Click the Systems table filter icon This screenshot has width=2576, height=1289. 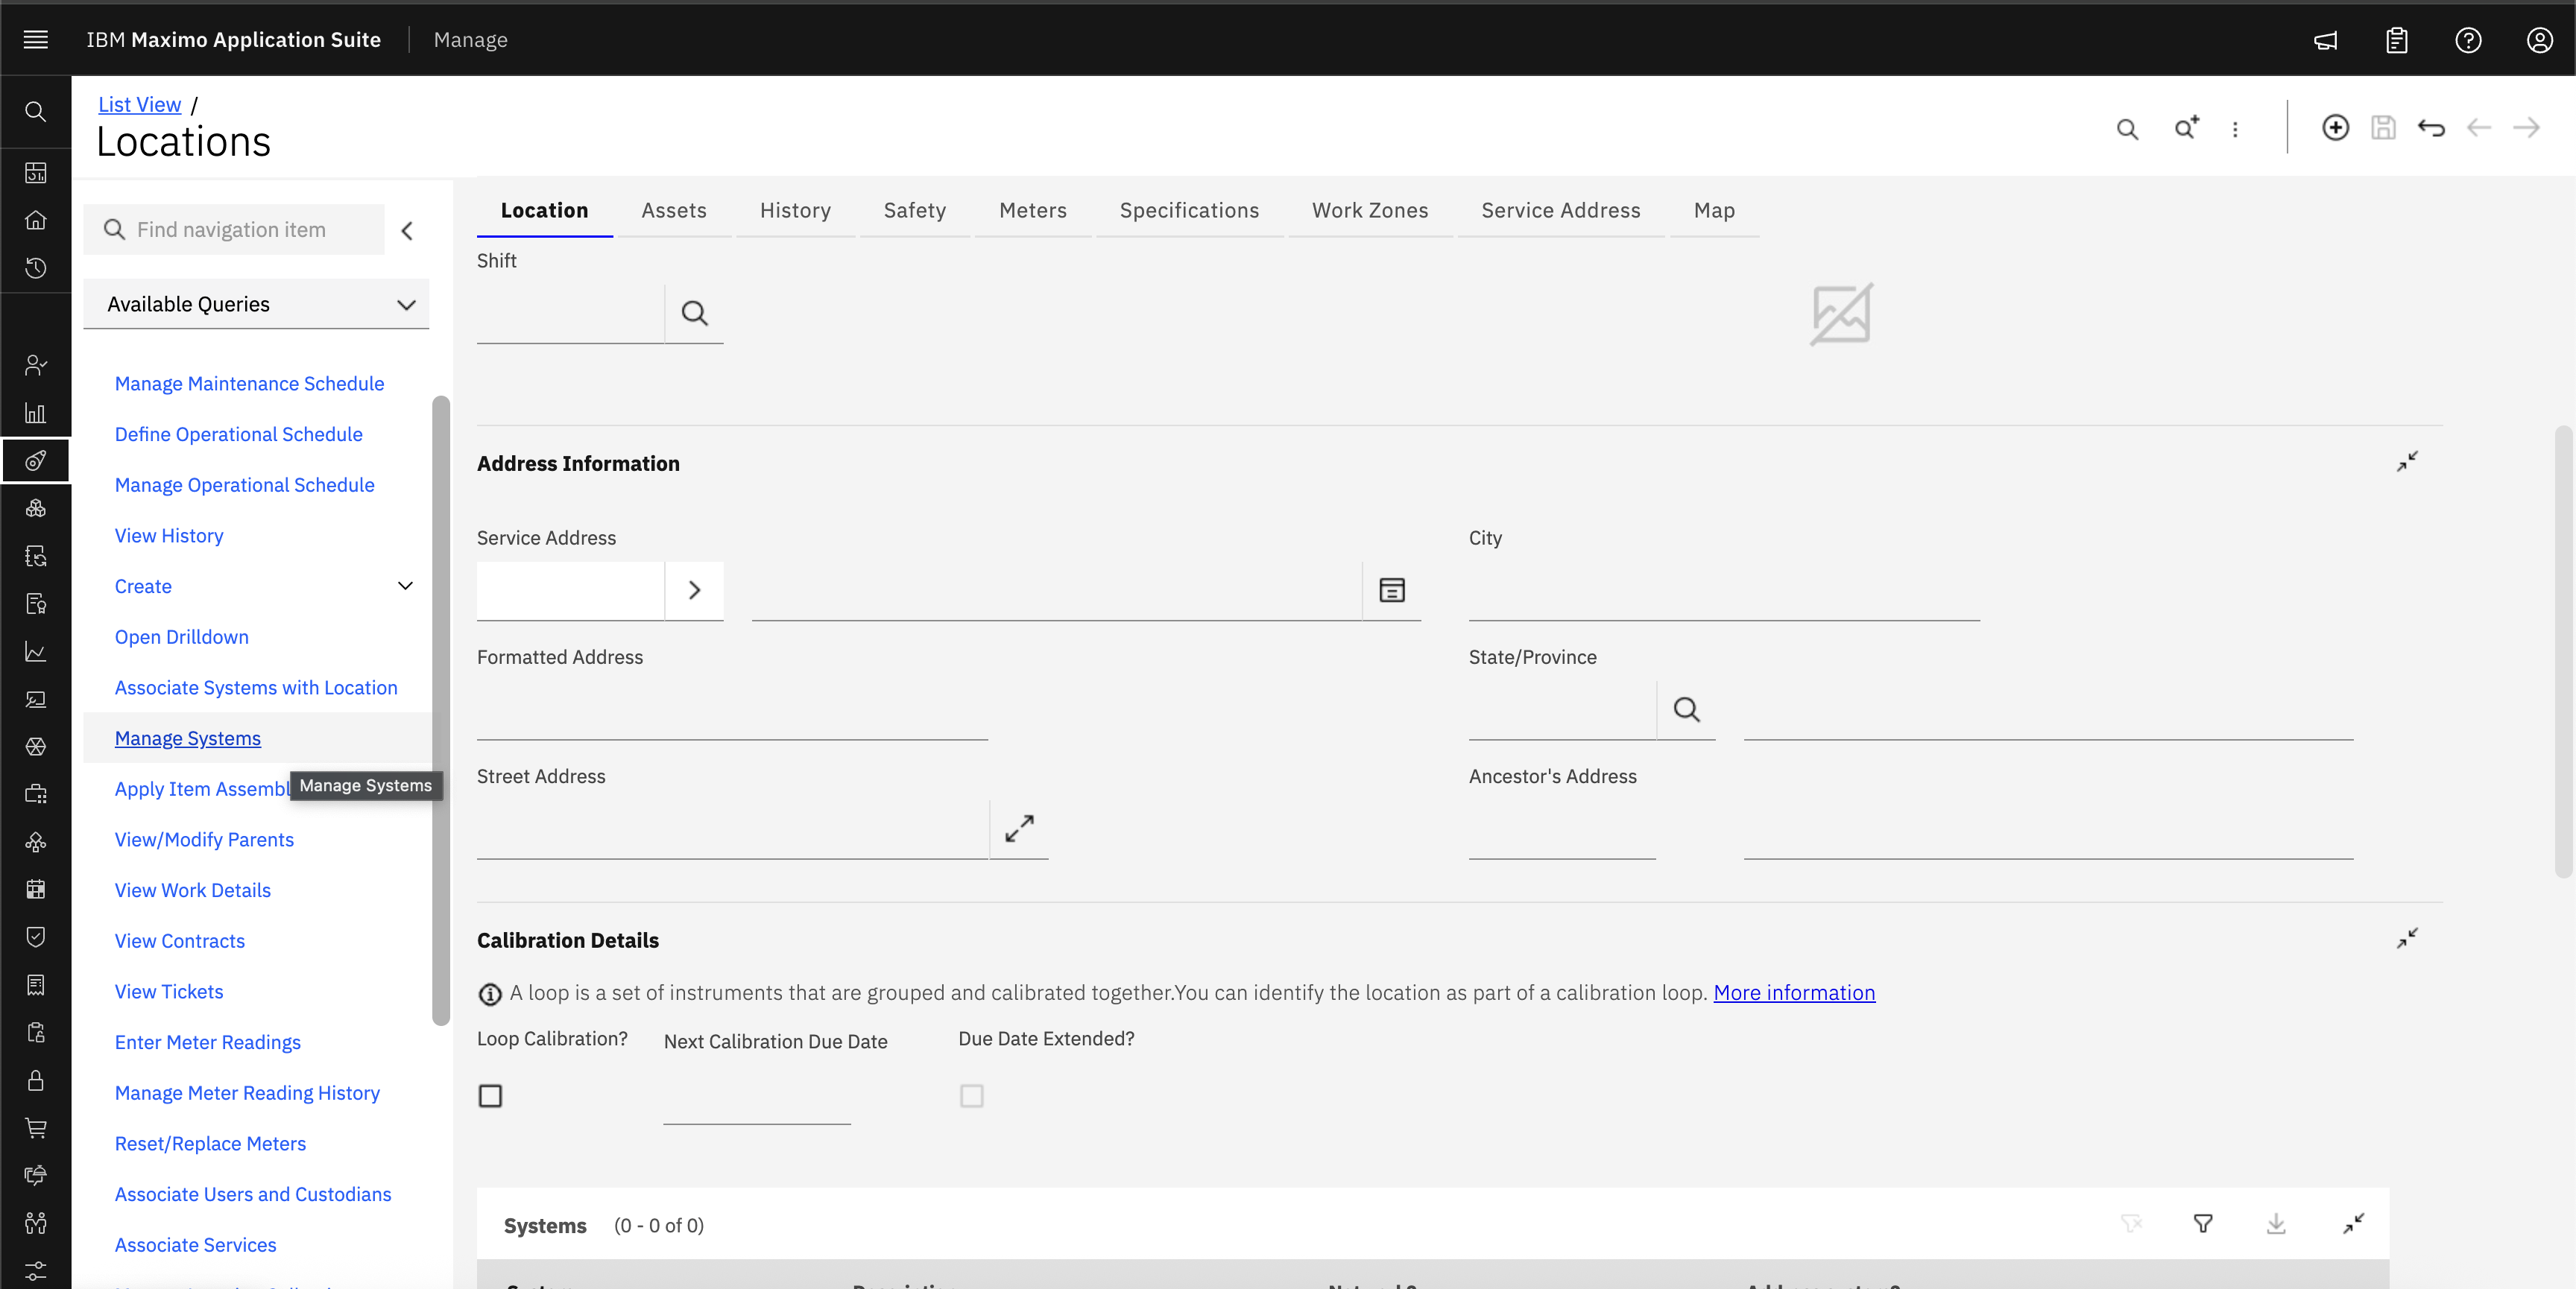click(x=2203, y=1223)
